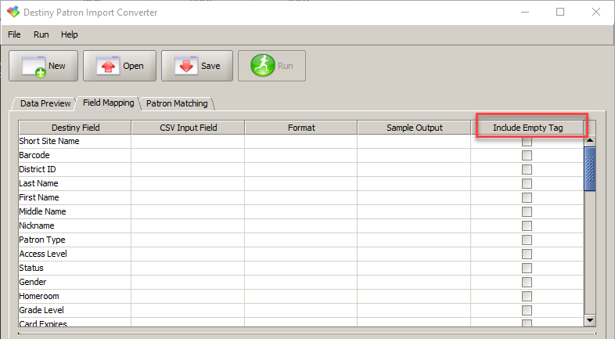Open the Run menu
The width and height of the screenshot is (615, 339).
click(x=41, y=34)
